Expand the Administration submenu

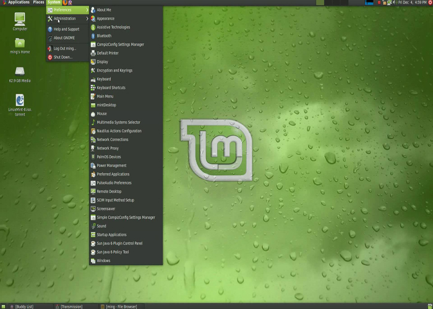coord(67,19)
